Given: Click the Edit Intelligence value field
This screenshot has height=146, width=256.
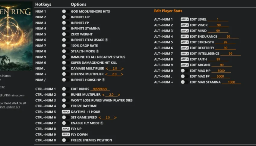Looking at the screenshot, I should point(230,53).
